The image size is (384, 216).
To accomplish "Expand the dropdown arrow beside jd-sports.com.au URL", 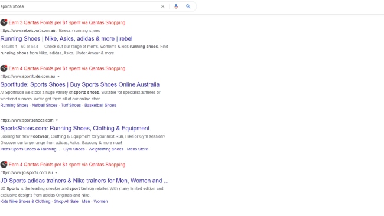I will (x=56, y=172).
